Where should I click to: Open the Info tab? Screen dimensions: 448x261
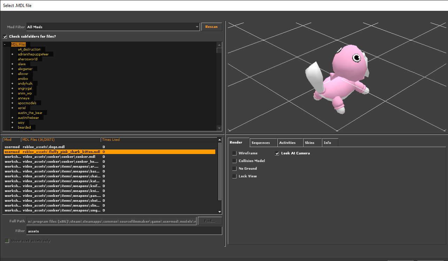(330, 143)
